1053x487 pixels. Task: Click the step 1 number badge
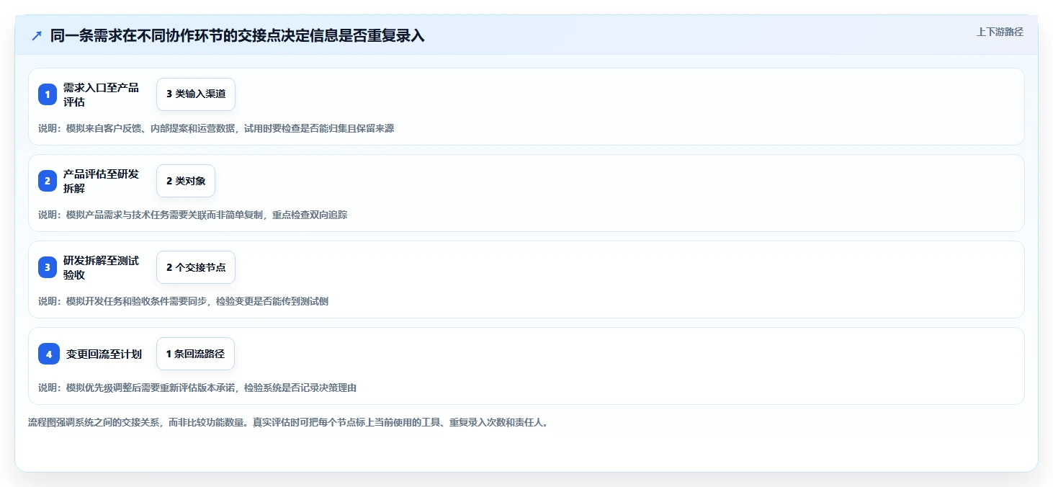48,94
